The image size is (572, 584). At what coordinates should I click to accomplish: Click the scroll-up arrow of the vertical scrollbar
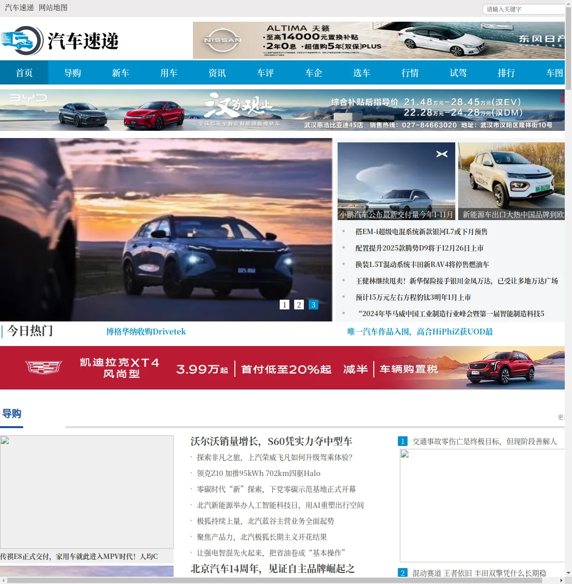click(568, 4)
